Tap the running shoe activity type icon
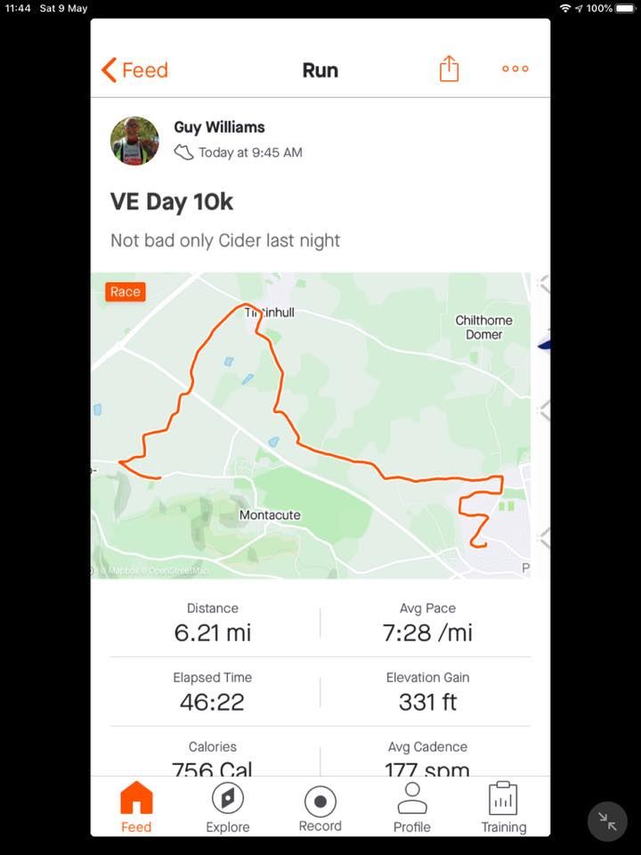Viewport: 641px width, 855px height. point(183,152)
